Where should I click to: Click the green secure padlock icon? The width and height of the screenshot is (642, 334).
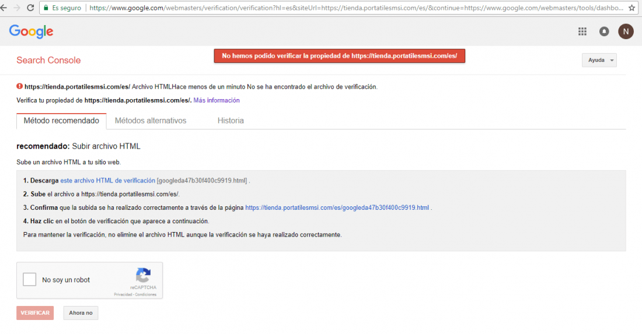[46, 8]
